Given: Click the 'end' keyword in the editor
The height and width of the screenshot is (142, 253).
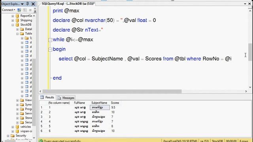Looking at the screenshot, I should pos(57,78).
